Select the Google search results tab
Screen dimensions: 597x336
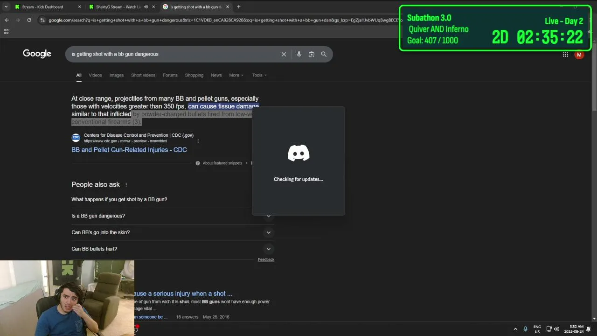196,7
